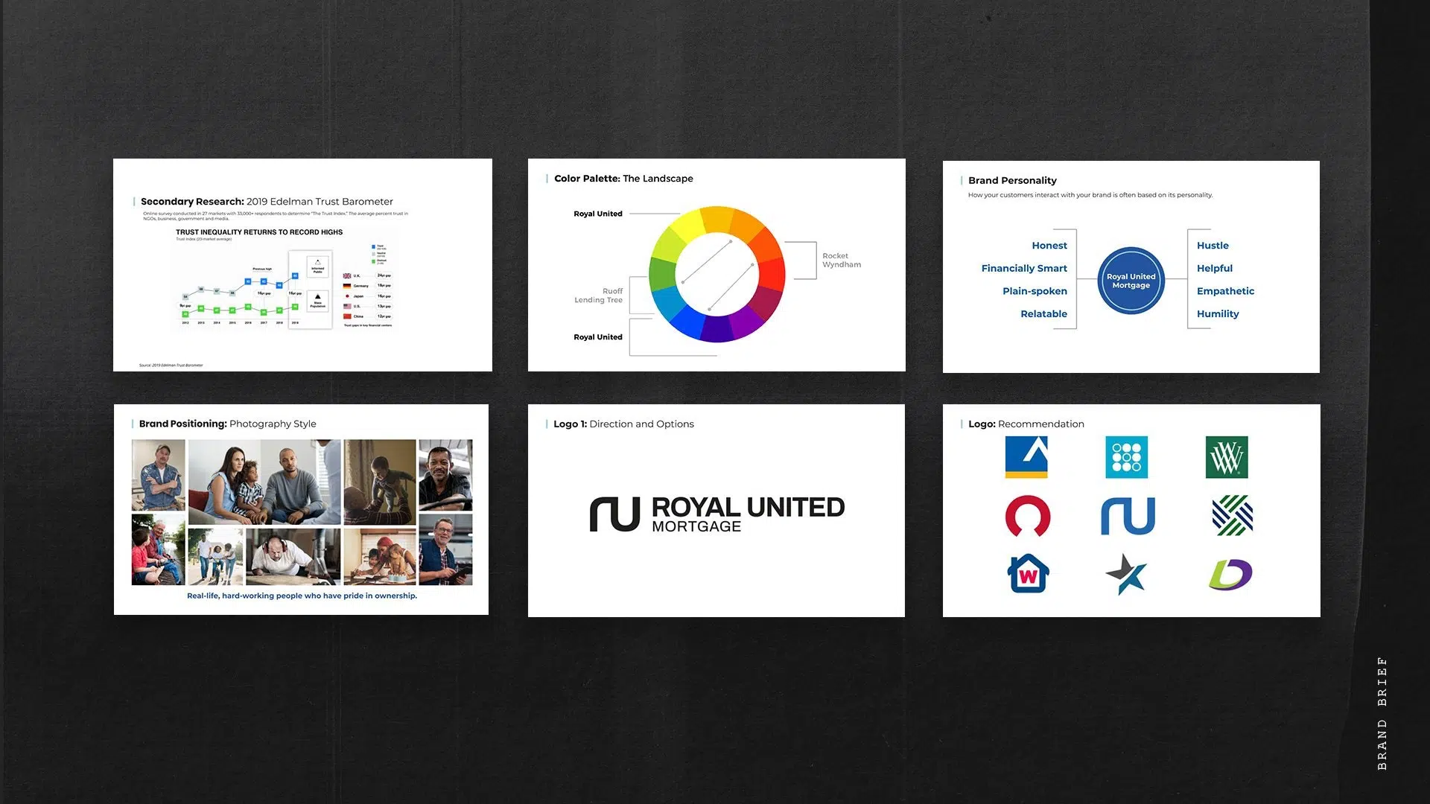The height and width of the screenshot is (804, 1430).
Task: Click the 'Brand Positioning: Photography Style' heading
Action: 227,424
